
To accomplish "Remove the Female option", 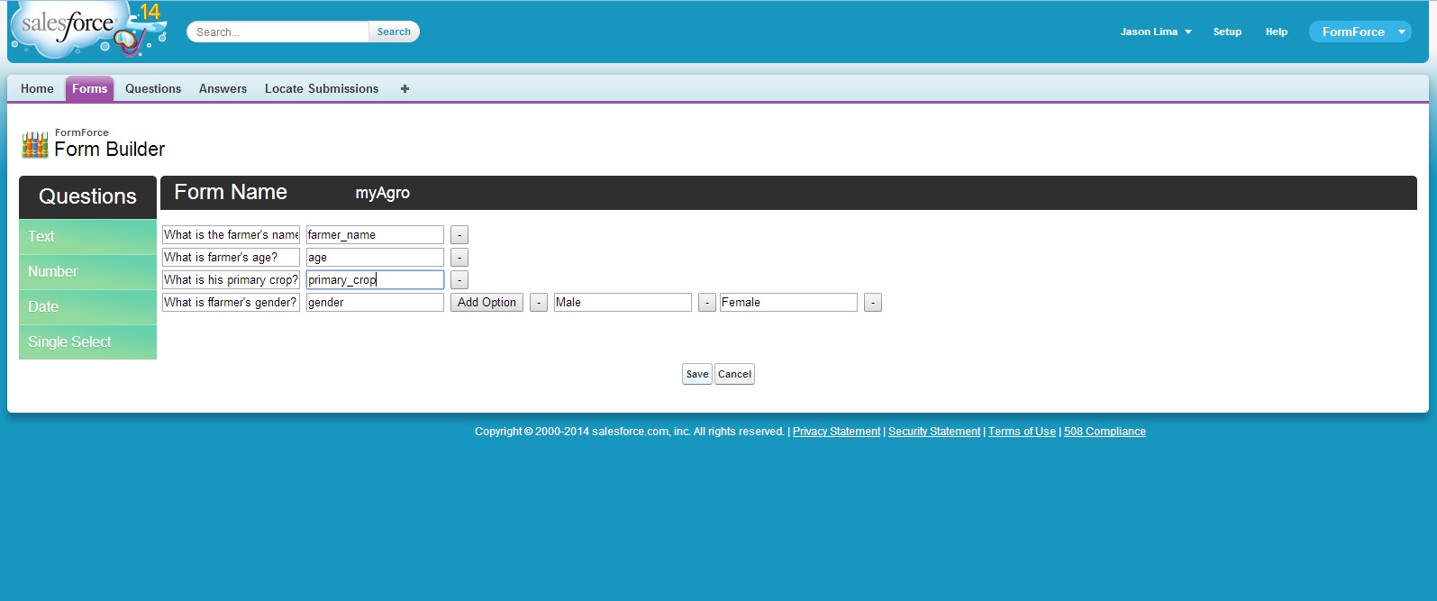I will coord(873,303).
